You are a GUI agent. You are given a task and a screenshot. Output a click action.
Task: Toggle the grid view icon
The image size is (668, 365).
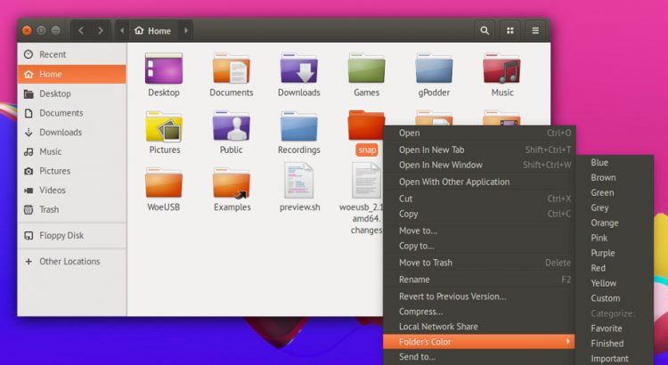click(x=510, y=30)
